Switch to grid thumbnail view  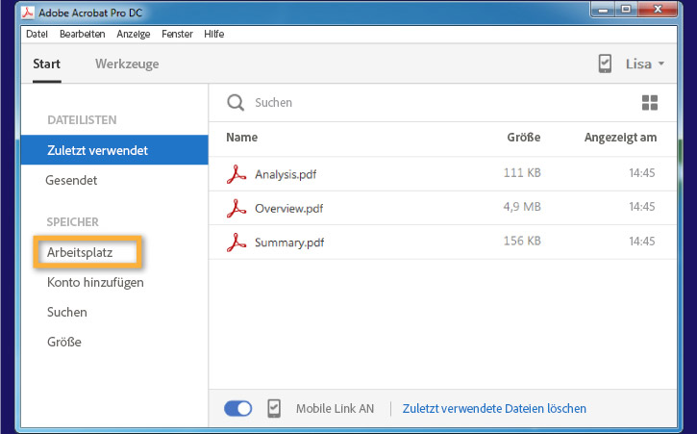coord(650,102)
